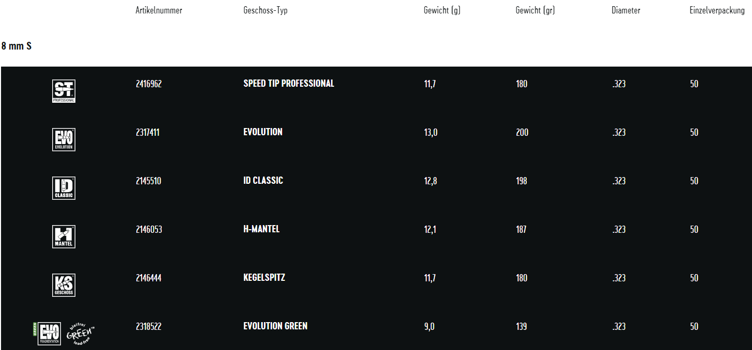This screenshot has height=350, width=752.
Task: Open the EVOLUTION GREEN product link
Action: (275, 326)
